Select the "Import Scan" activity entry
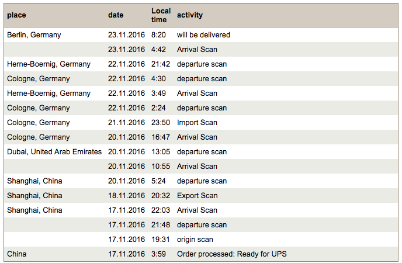Viewport: 402px width, 263px height. (197, 123)
